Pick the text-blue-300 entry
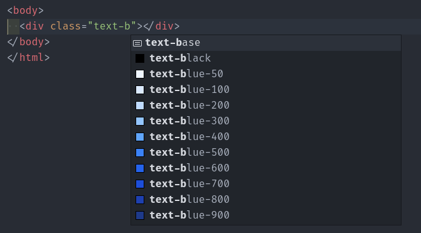 point(266,121)
